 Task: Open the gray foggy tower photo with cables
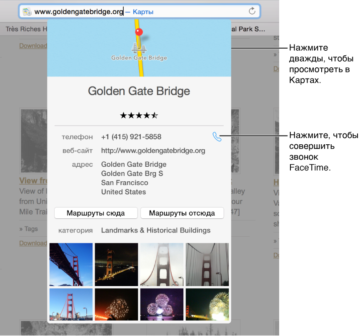click(207, 264)
